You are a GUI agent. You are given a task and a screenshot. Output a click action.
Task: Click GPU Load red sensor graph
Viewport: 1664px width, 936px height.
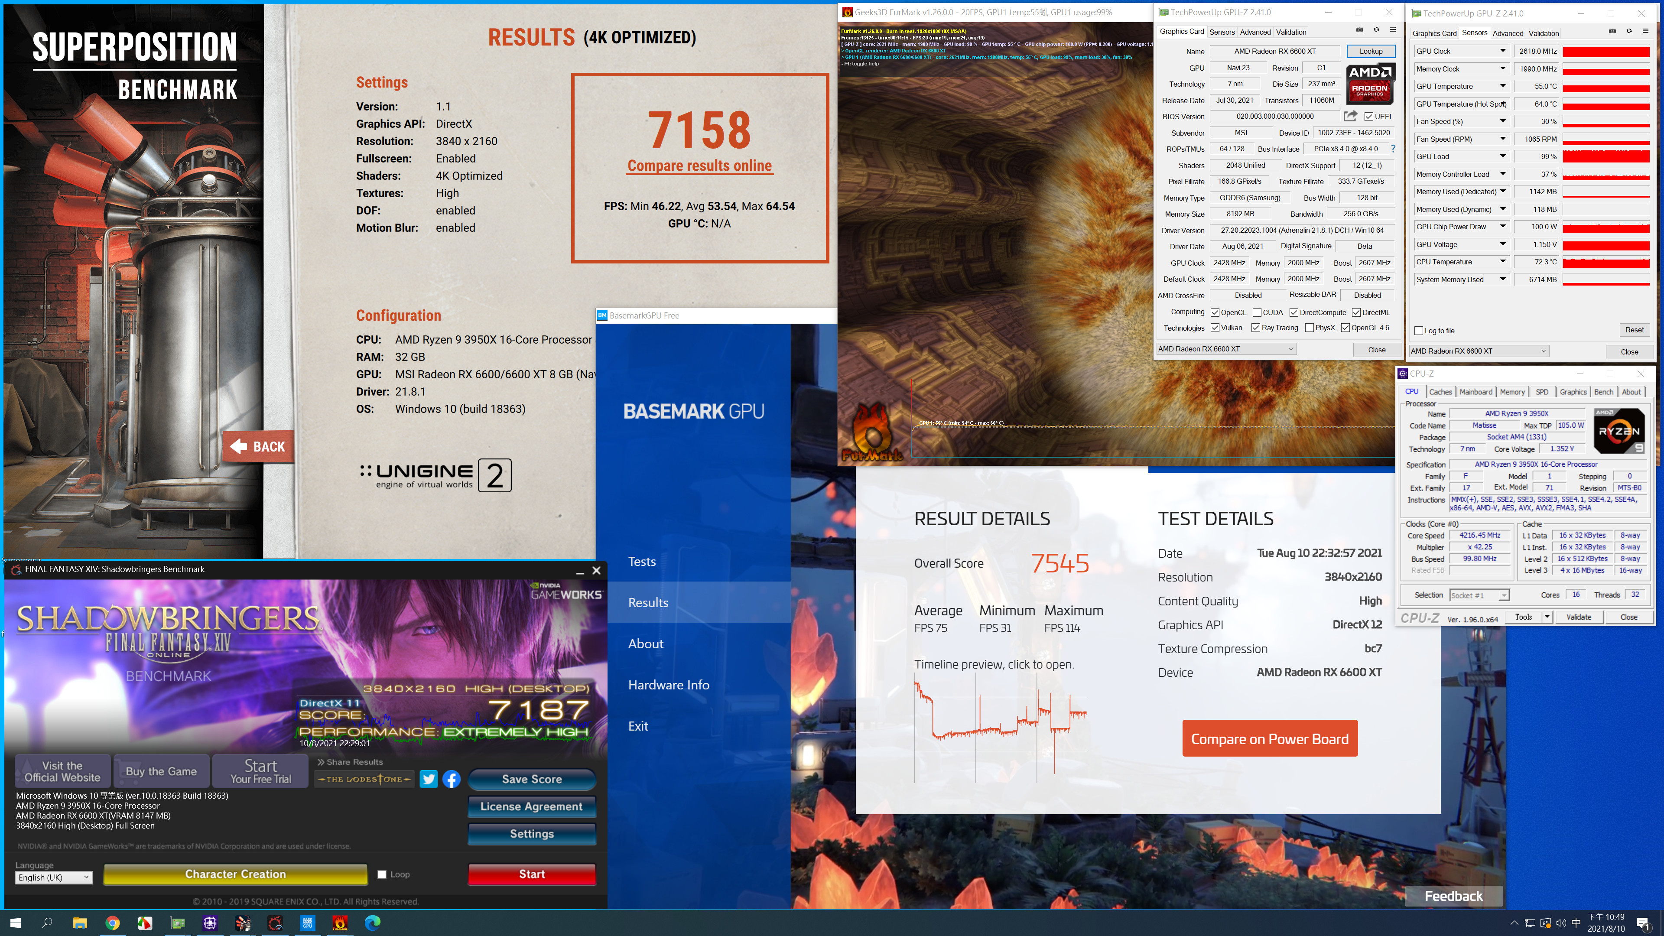coord(1606,156)
